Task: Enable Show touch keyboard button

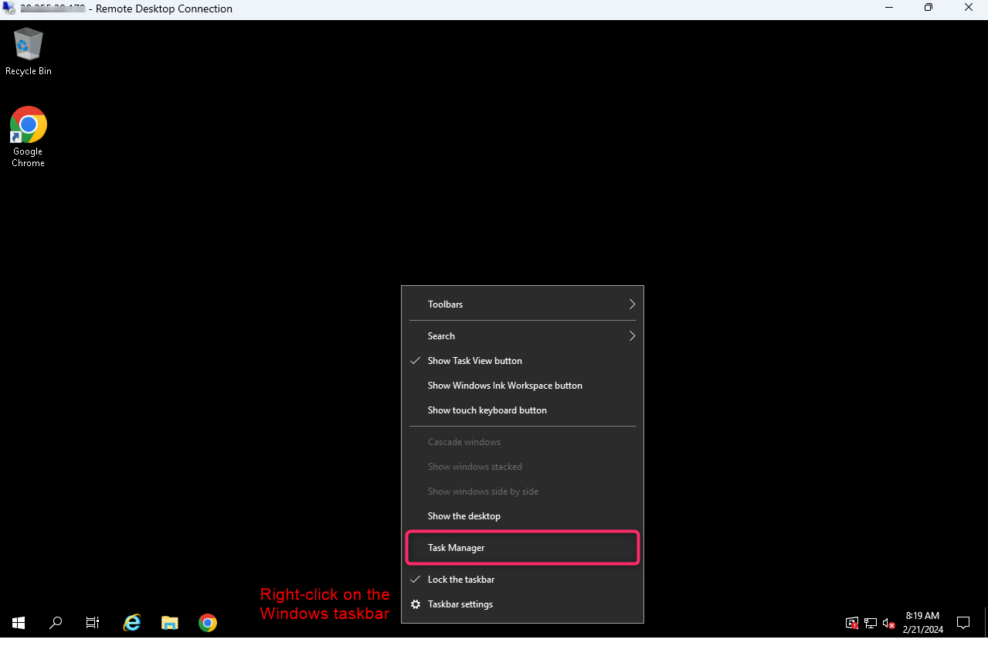Action: pyautogui.click(x=487, y=410)
